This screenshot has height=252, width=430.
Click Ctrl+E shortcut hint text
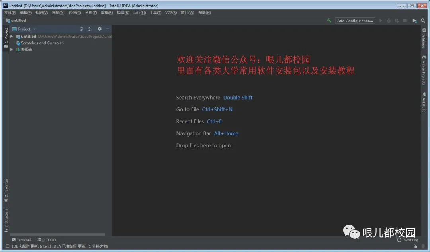(x=214, y=121)
